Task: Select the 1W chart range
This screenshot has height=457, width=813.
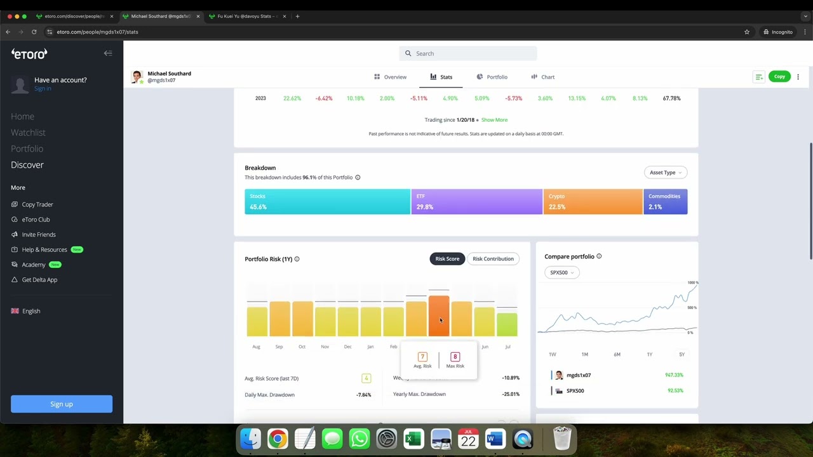Action: 553,354
